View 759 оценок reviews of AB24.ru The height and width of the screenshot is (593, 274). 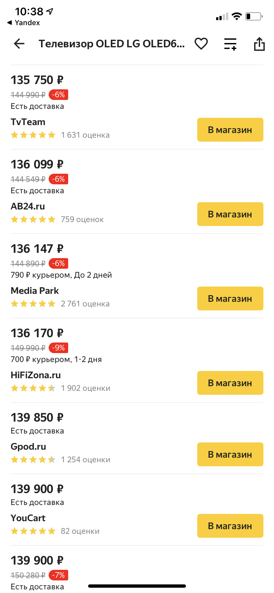tap(82, 219)
